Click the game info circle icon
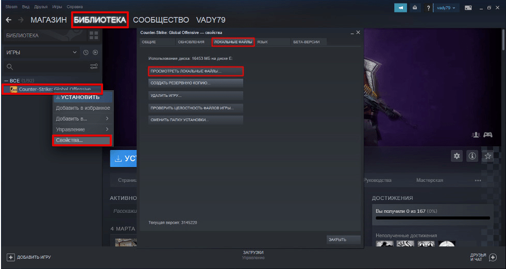The height and width of the screenshot is (269, 506). pos(471,156)
